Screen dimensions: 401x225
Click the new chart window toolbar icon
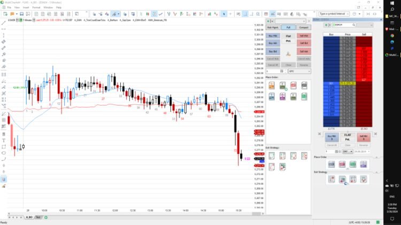pyautogui.click(x=5, y=14)
